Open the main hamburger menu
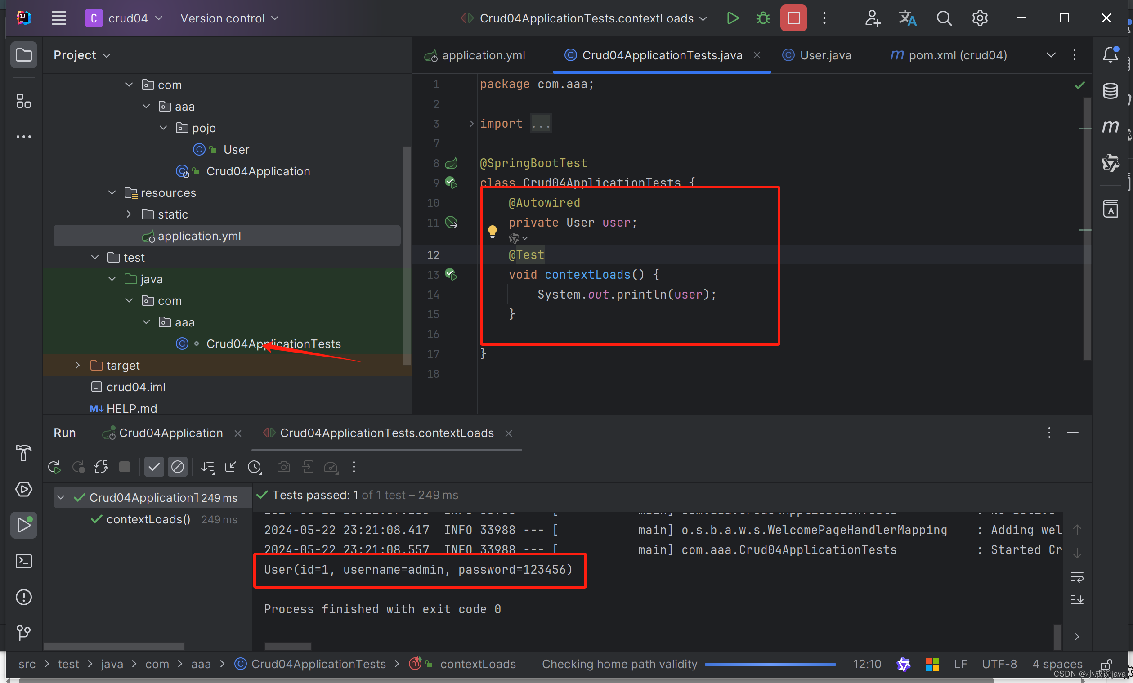Viewport: 1133px width, 683px height. (x=58, y=18)
